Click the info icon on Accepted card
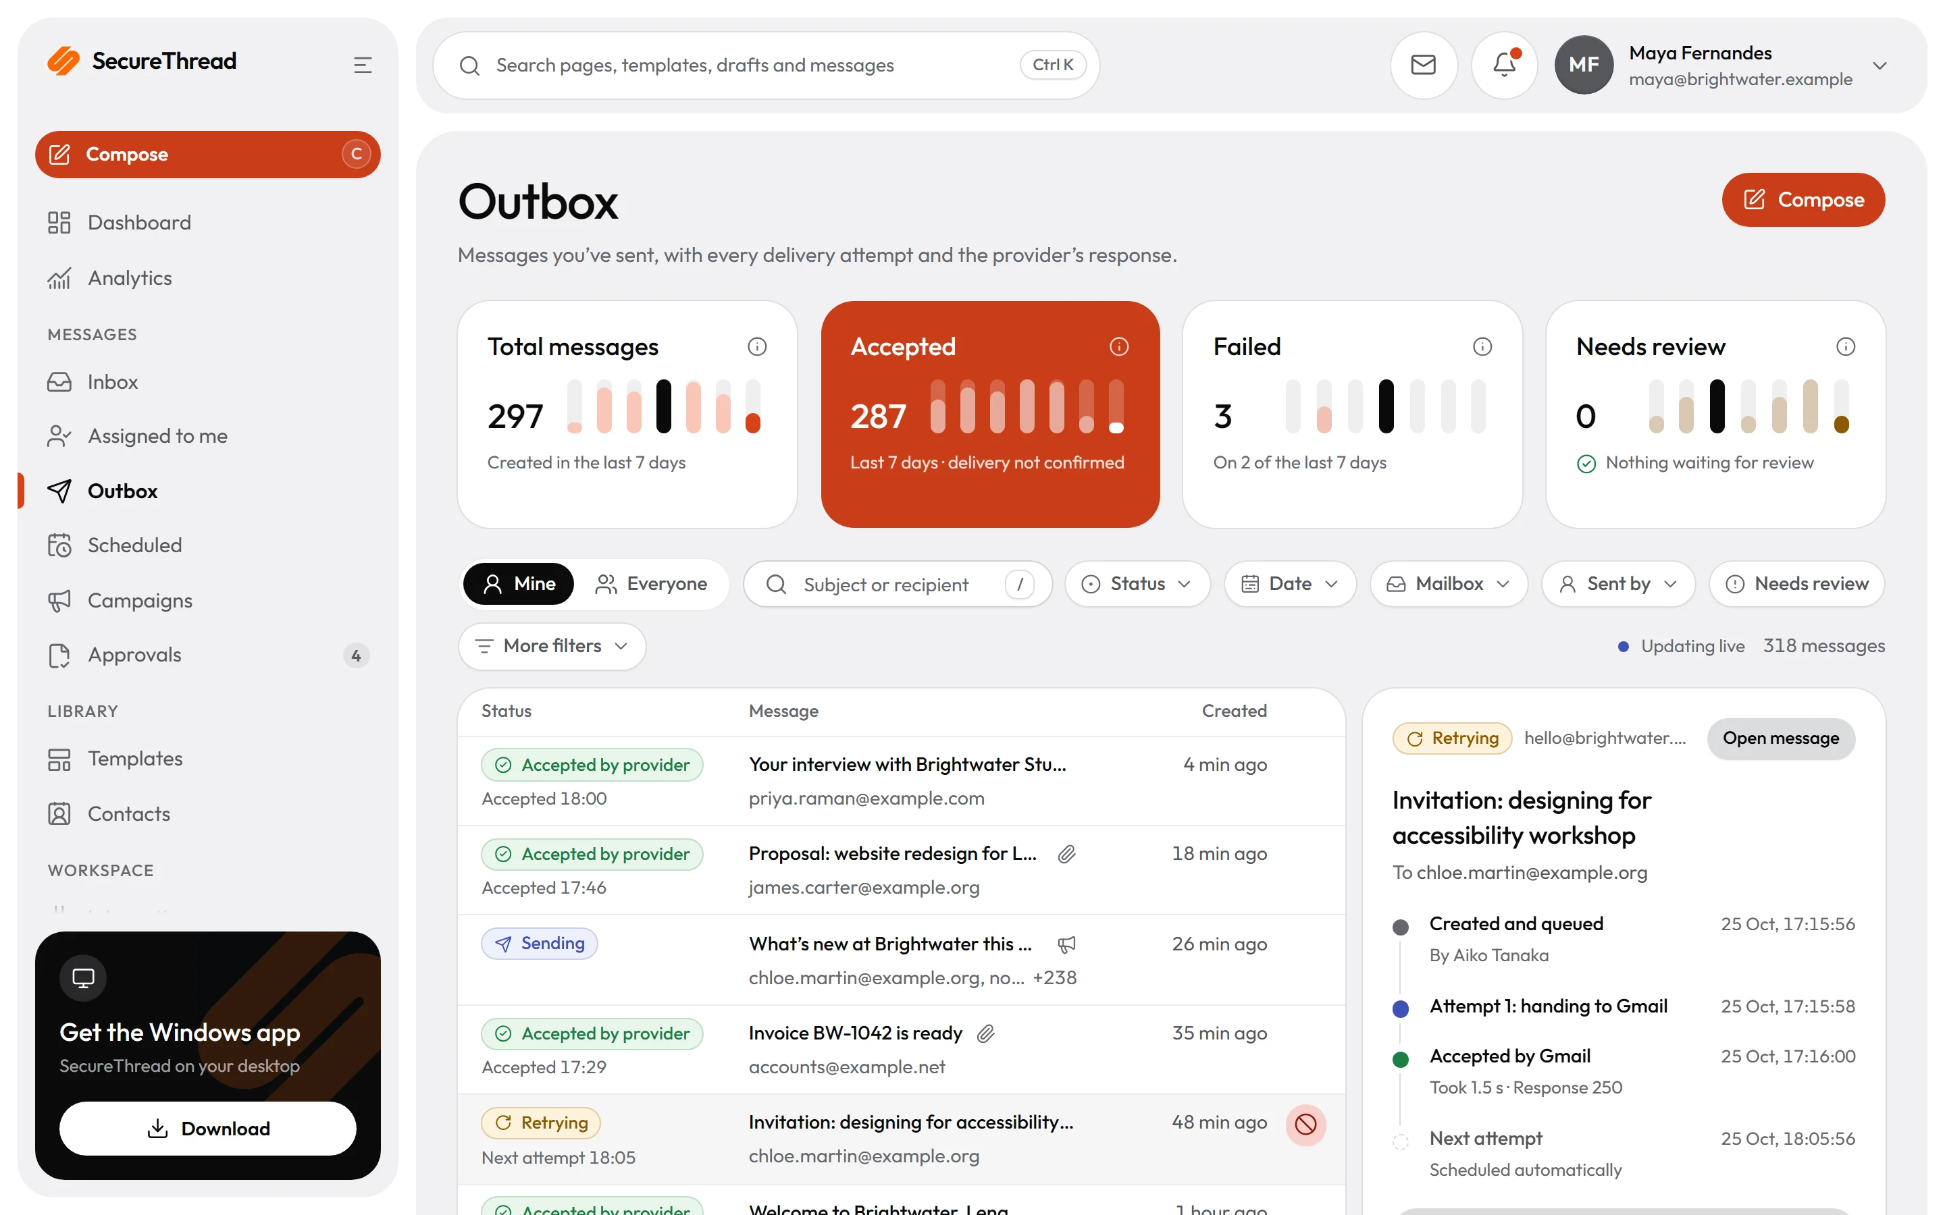The image size is (1945, 1215). click(x=1119, y=346)
